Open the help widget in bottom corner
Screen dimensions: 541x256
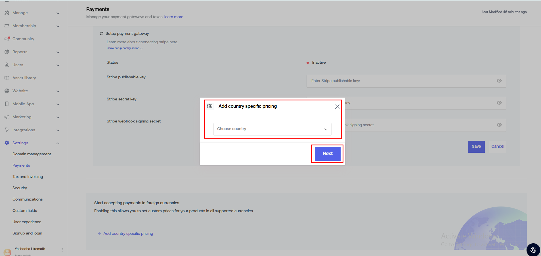pyautogui.click(x=533, y=250)
